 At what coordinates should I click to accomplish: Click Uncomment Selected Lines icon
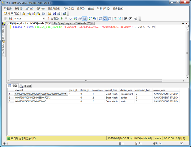120,18
